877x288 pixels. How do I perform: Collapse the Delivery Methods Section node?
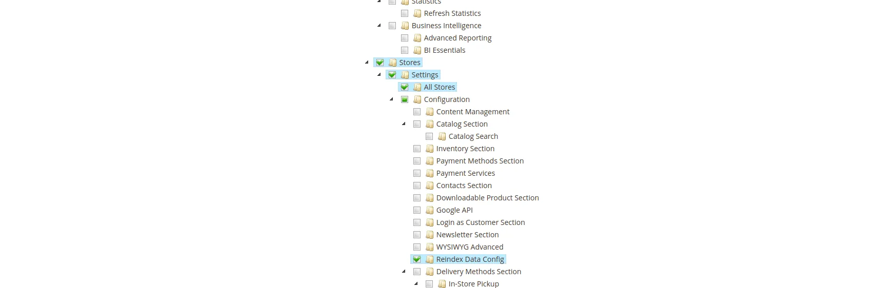pos(404,272)
